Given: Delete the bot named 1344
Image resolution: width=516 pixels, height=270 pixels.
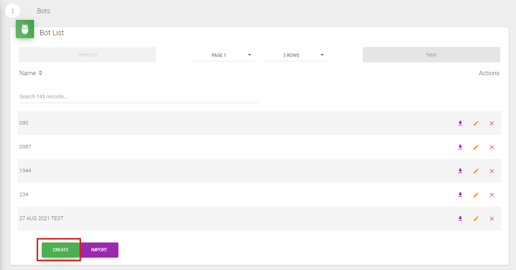Looking at the screenshot, I should coord(492,171).
